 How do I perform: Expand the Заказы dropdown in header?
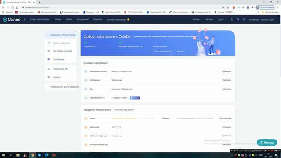coord(197,19)
